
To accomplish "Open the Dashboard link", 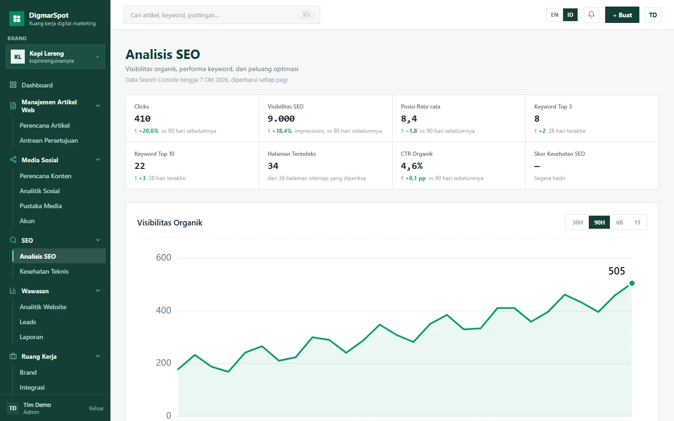I will pyautogui.click(x=55, y=85).
